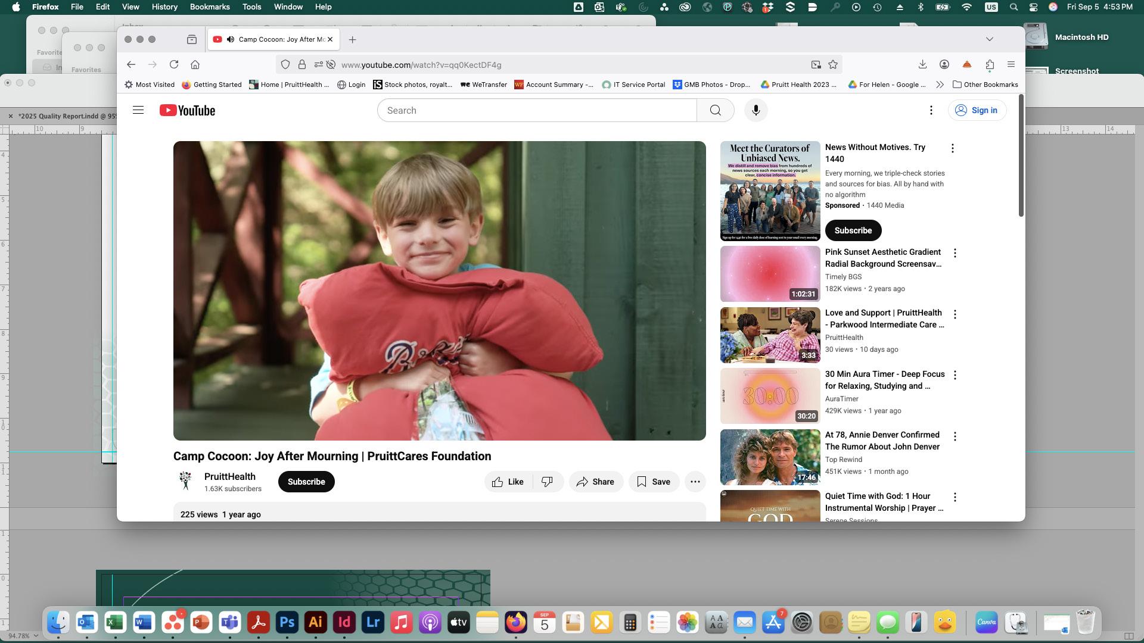
Task: Like the Camp Cocoon video
Action: coord(508,482)
